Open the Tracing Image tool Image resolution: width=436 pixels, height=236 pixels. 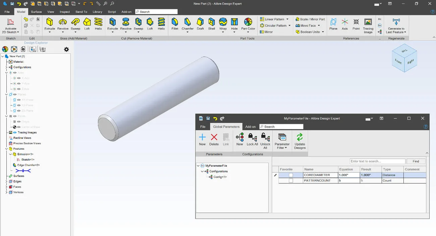click(368, 25)
